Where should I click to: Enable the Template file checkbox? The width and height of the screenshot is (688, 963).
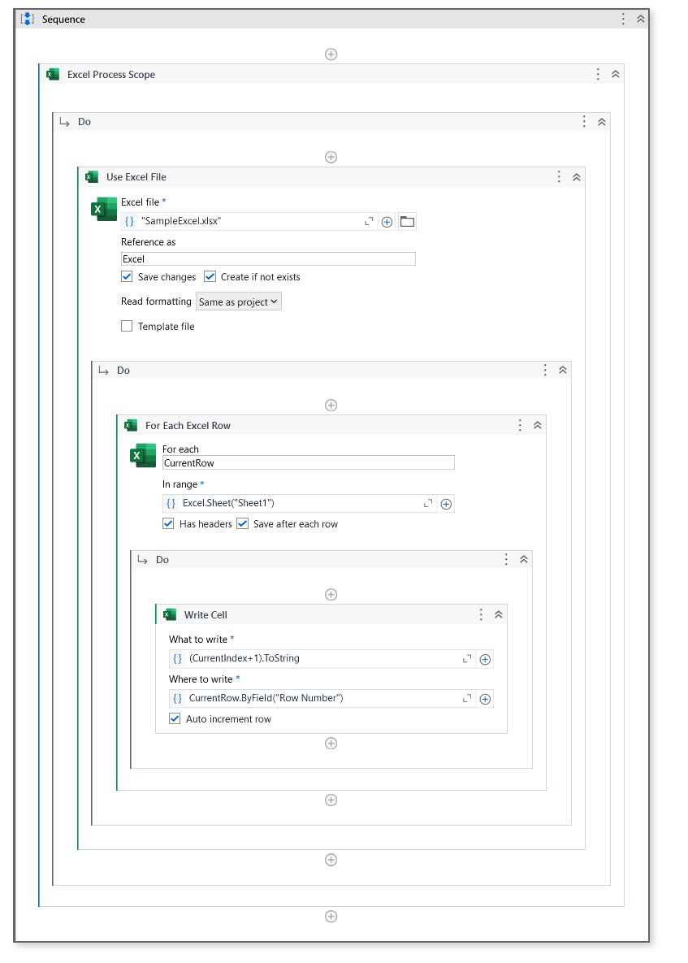[x=127, y=326]
